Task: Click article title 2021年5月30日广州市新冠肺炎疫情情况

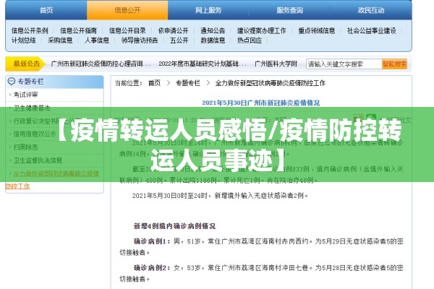Action: tap(260, 103)
